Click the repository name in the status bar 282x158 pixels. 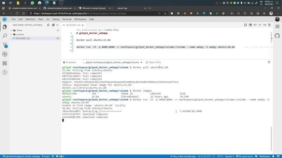[x=21, y=156]
